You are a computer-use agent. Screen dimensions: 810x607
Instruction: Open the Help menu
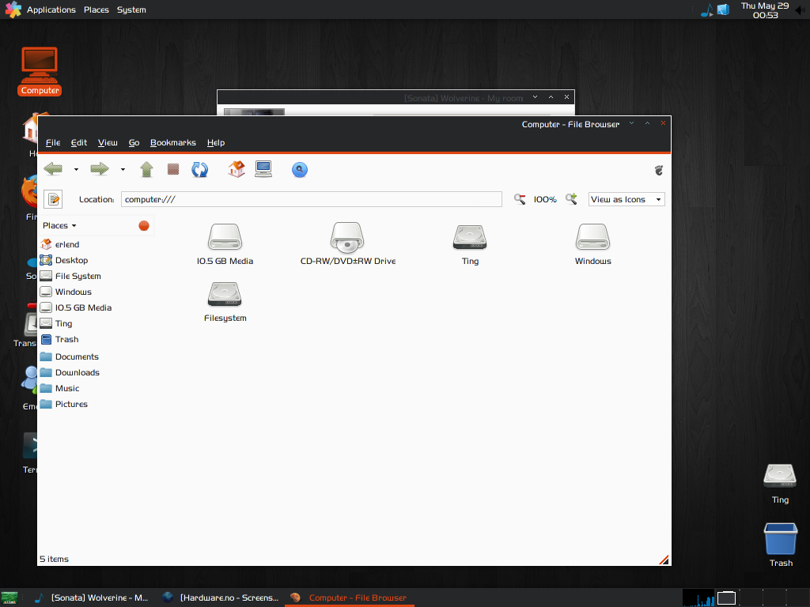(x=216, y=142)
